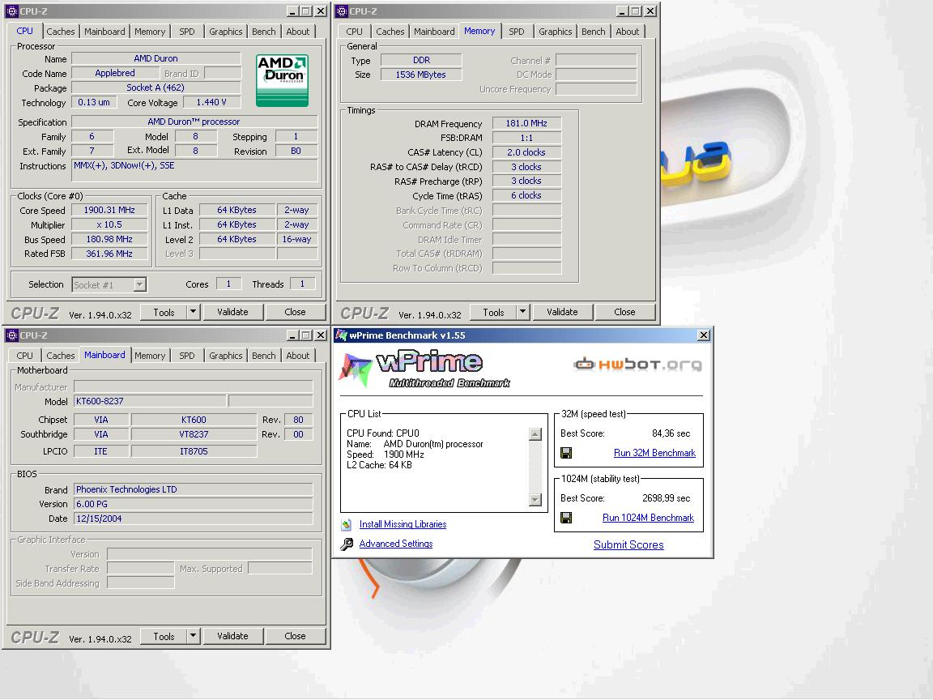933x700 pixels.
Task: Open Advanced Settings link
Action: coord(396,544)
